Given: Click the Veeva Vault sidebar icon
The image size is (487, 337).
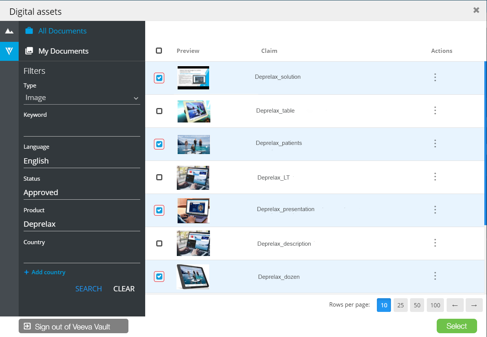Looking at the screenshot, I should 9,51.
